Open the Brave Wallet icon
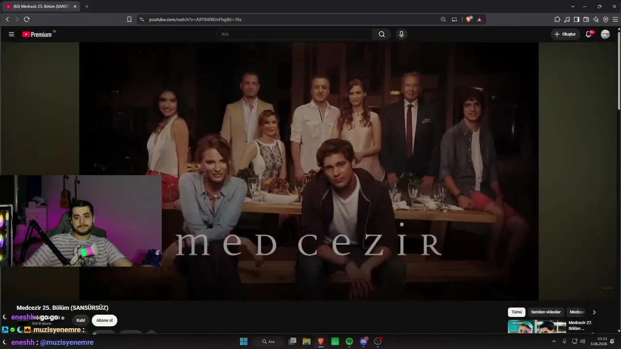The height and width of the screenshot is (349, 621). (586, 19)
